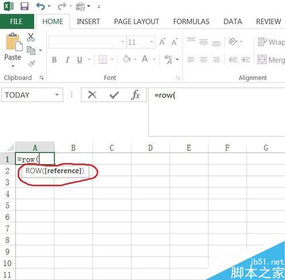Click the Merge & Center button
Viewport: 285px width, 280px height.
(x=271, y=60)
